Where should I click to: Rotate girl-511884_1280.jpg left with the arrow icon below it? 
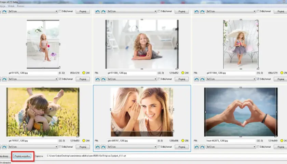196,79
